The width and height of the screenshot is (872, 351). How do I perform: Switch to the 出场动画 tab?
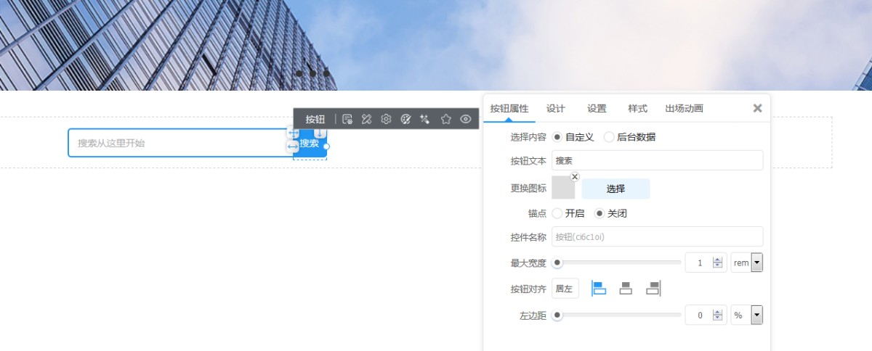click(684, 108)
